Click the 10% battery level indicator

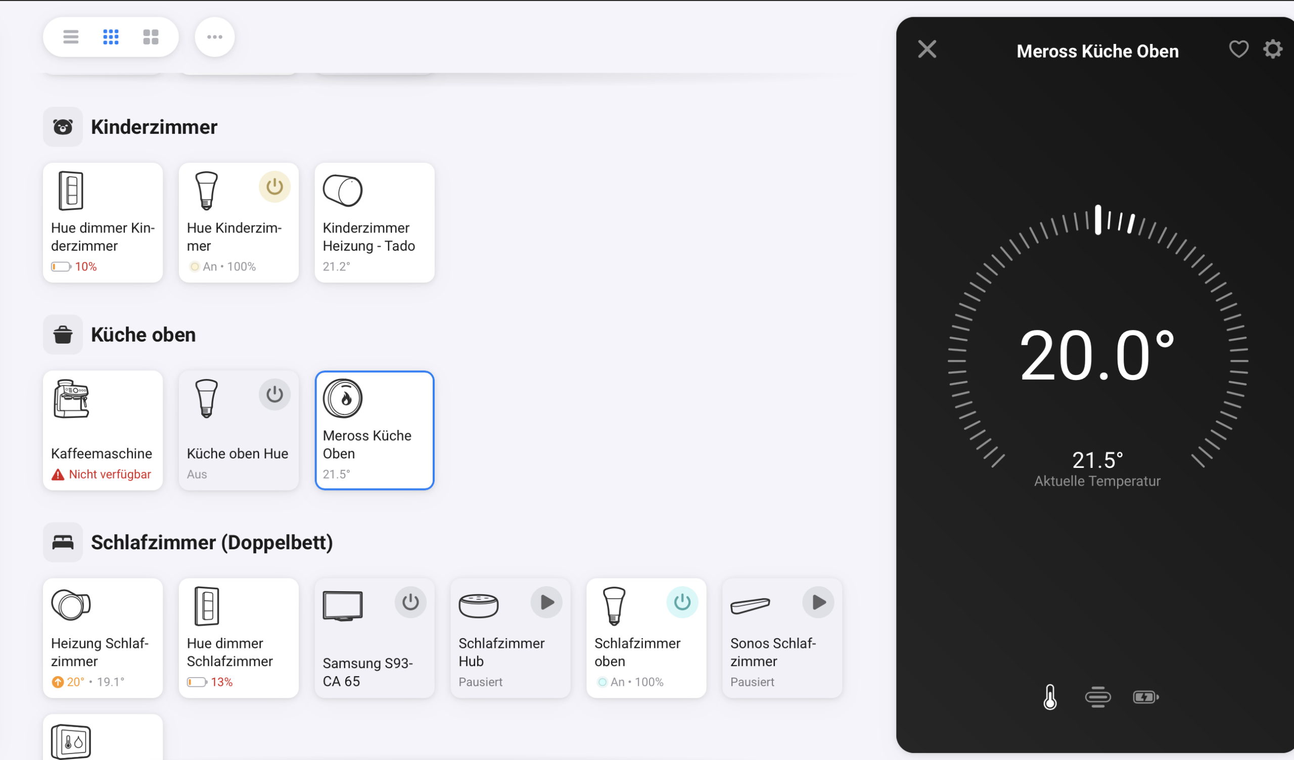pyautogui.click(x=74, y=266)
